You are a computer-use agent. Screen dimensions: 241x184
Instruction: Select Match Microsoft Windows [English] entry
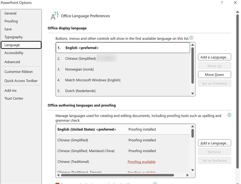point(123,80)
